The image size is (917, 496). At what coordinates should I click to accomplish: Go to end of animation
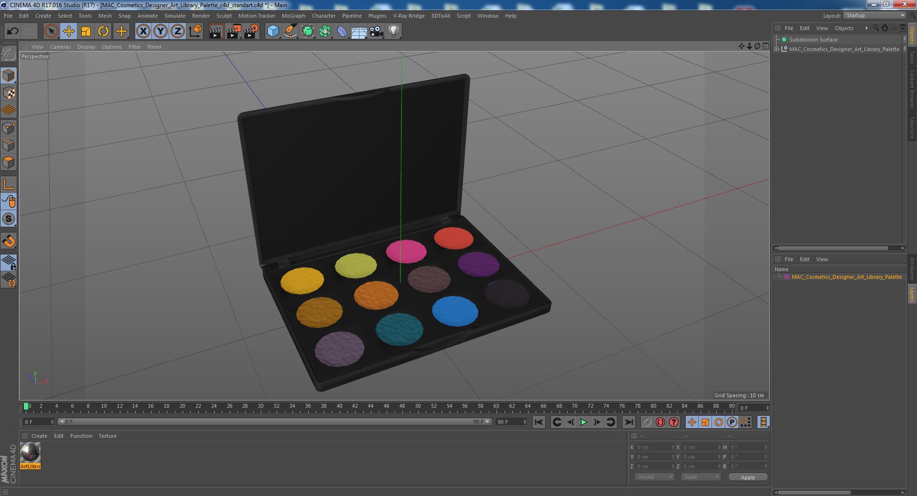[x=628, y=422]
